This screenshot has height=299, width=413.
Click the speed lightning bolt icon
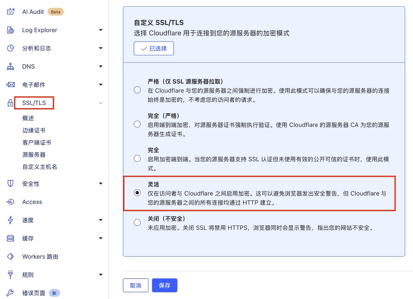tap(10, 220)
